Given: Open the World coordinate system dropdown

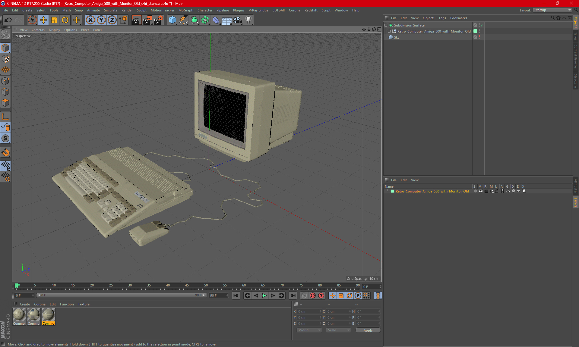Looking at the screenshot, I should (309, 330).
